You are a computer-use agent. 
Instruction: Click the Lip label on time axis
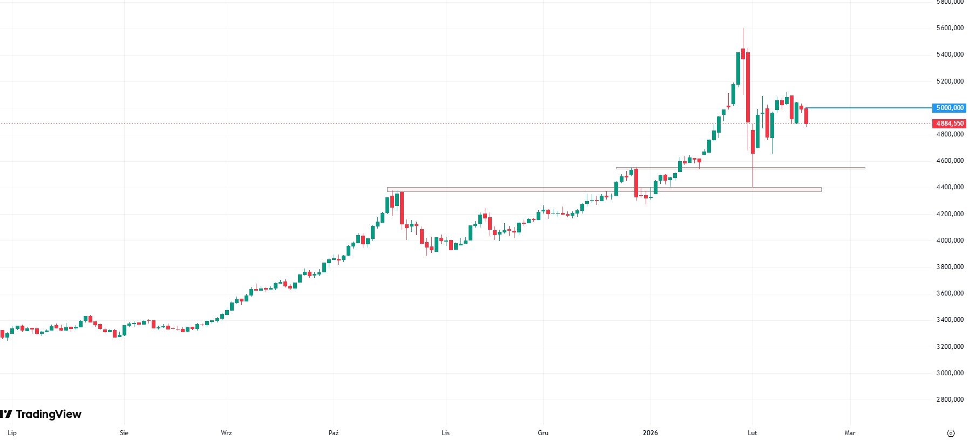(12, 433)
